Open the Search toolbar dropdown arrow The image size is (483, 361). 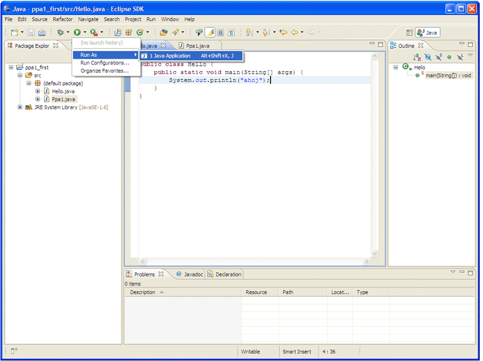pos(183,33)
